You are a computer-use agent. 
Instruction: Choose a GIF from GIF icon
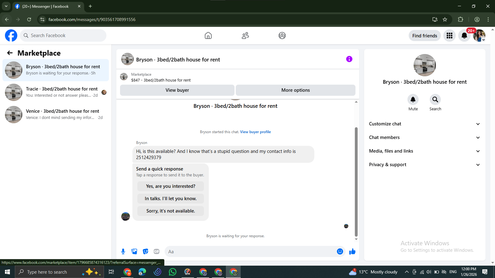[x=157, y=251]
